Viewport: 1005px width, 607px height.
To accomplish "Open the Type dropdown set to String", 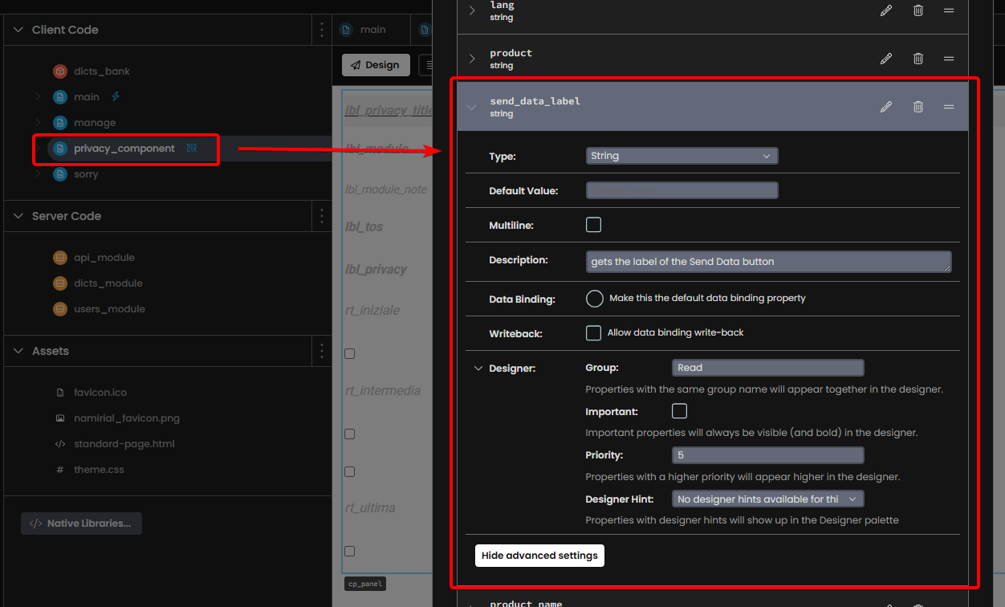I will [x=682, y=156].
